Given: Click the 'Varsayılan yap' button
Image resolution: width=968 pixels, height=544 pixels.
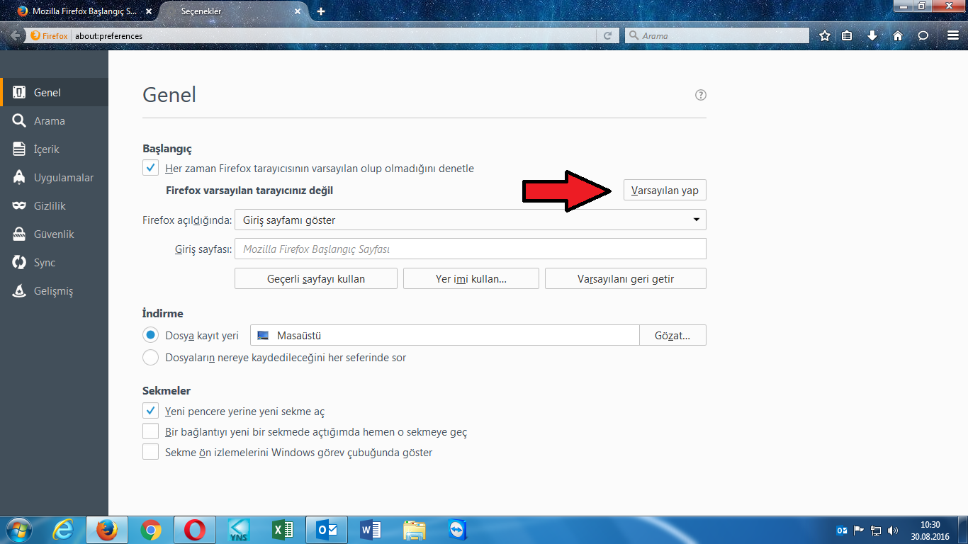Looking at the screenshot, I should pyautogui.click(x=665, y=191).
